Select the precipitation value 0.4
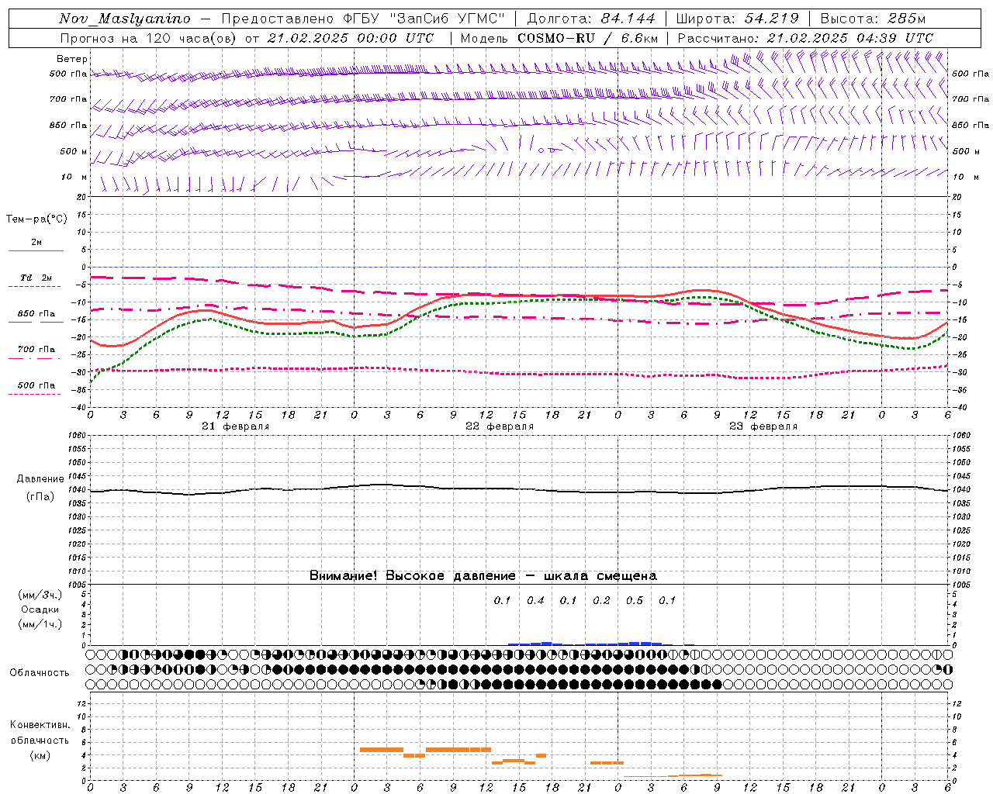 coord(535,600)
